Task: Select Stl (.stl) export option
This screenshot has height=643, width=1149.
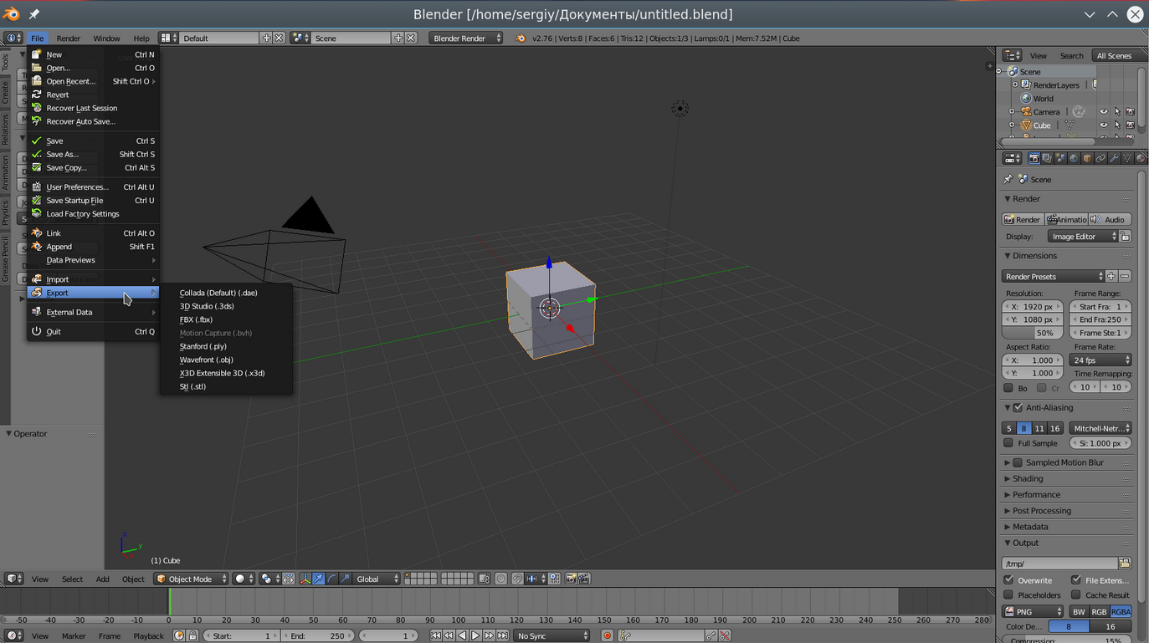Action: (192, 386)
